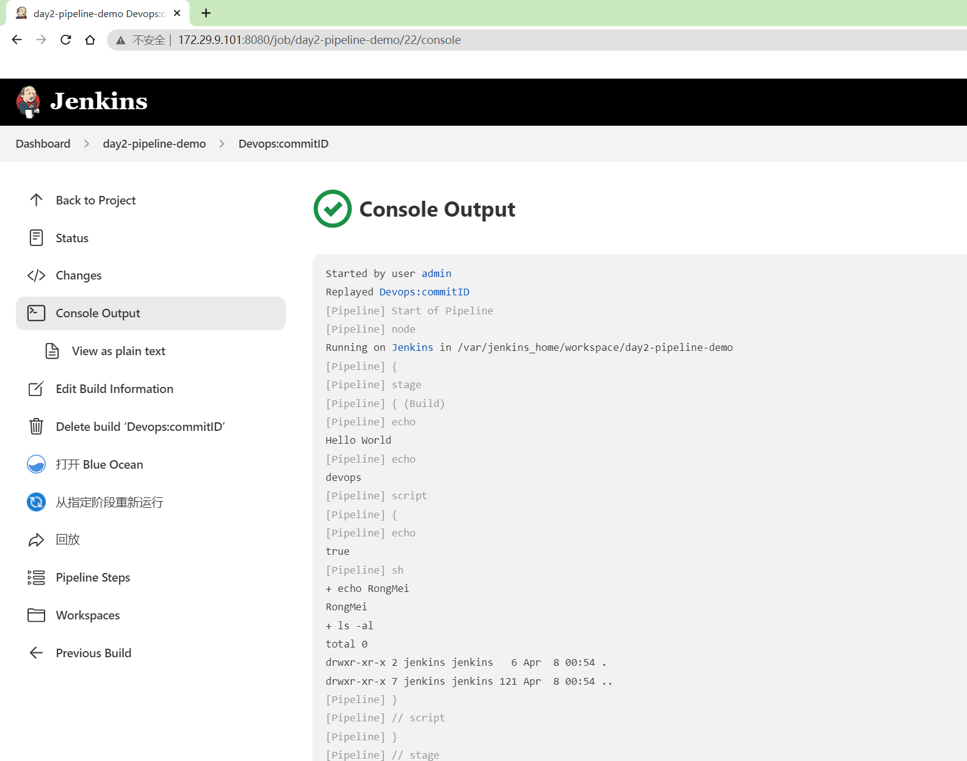Open the Changes sidebar item
This screenshot has width=967, height=761.
[79, 275]
